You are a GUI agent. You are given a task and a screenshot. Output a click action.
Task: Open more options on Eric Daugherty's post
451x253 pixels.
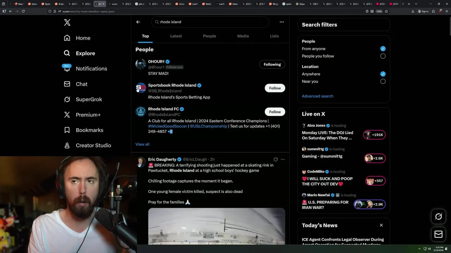283,160
